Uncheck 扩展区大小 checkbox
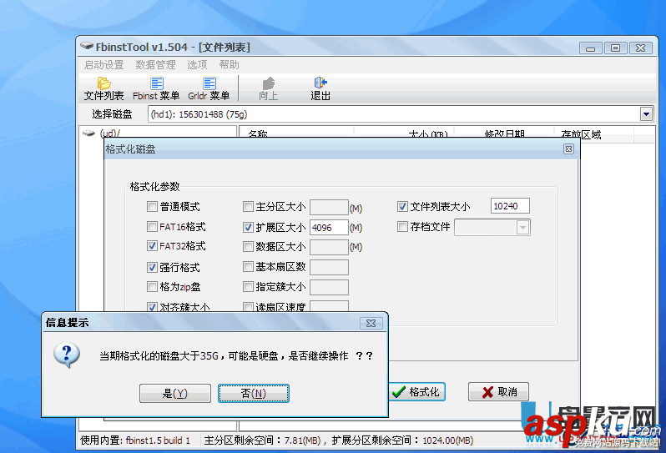The image size is (666, 453). (x=248, y=228)
